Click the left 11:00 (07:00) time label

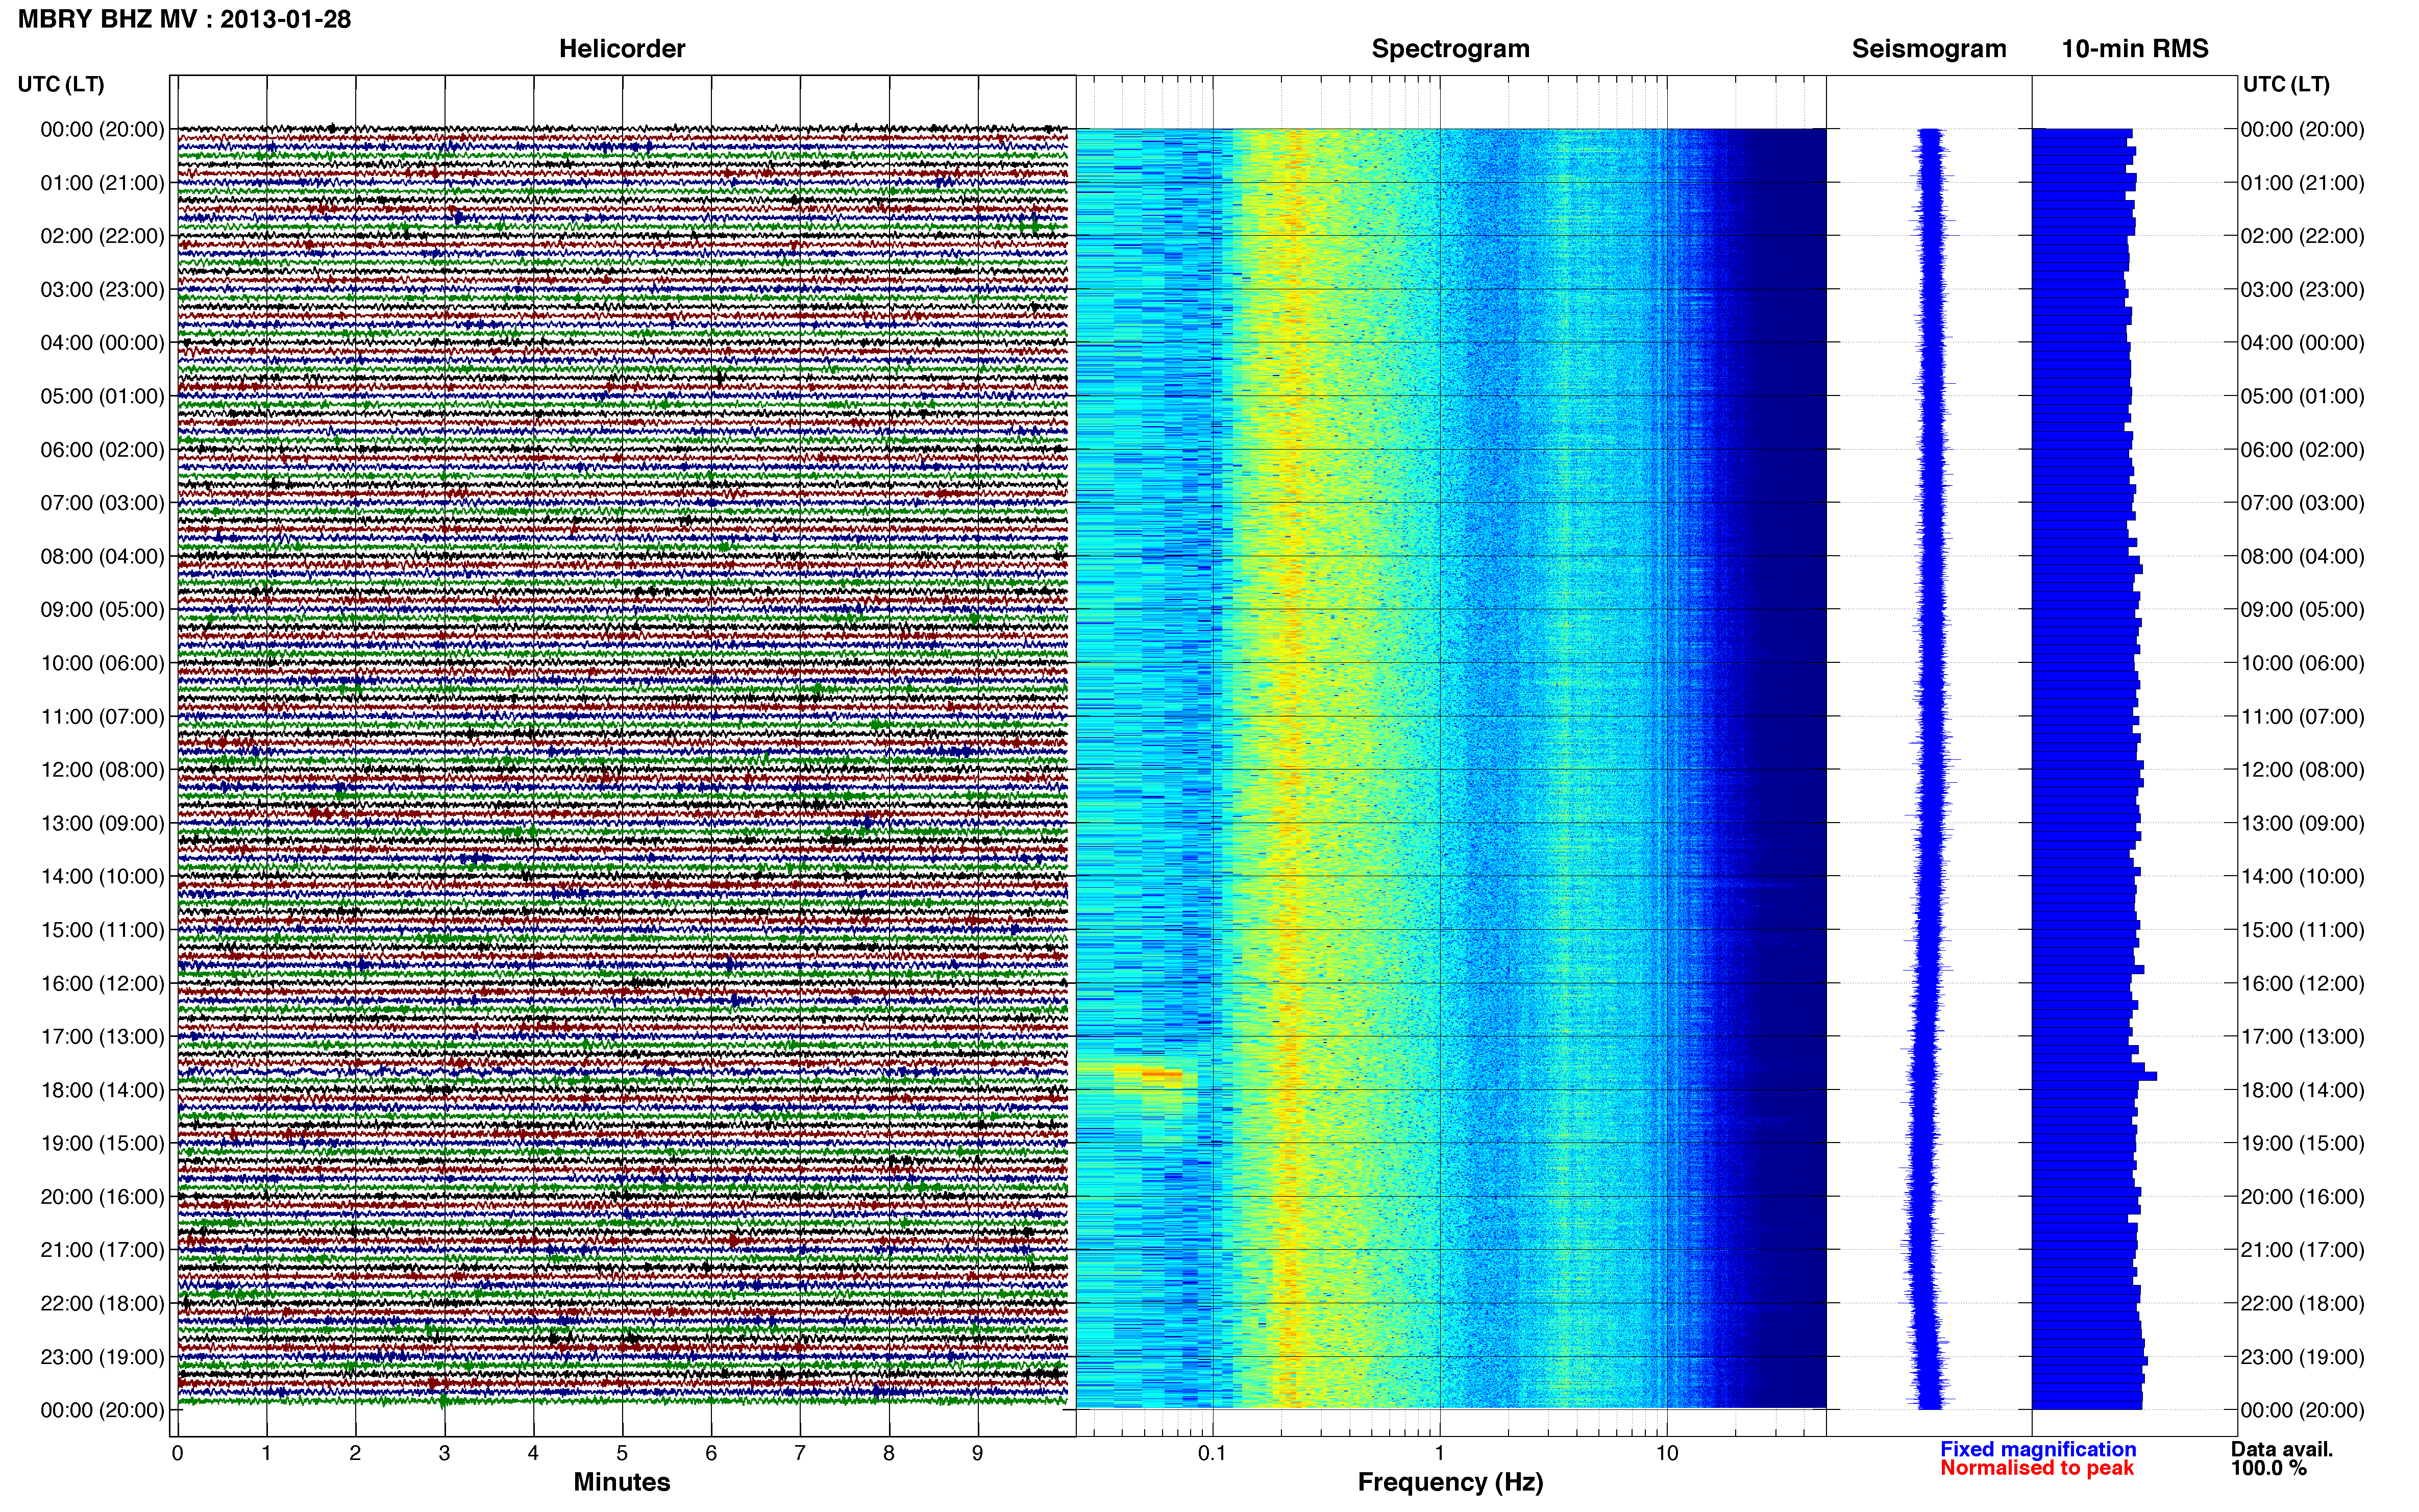pyautogui.click(x=102, y=717)
